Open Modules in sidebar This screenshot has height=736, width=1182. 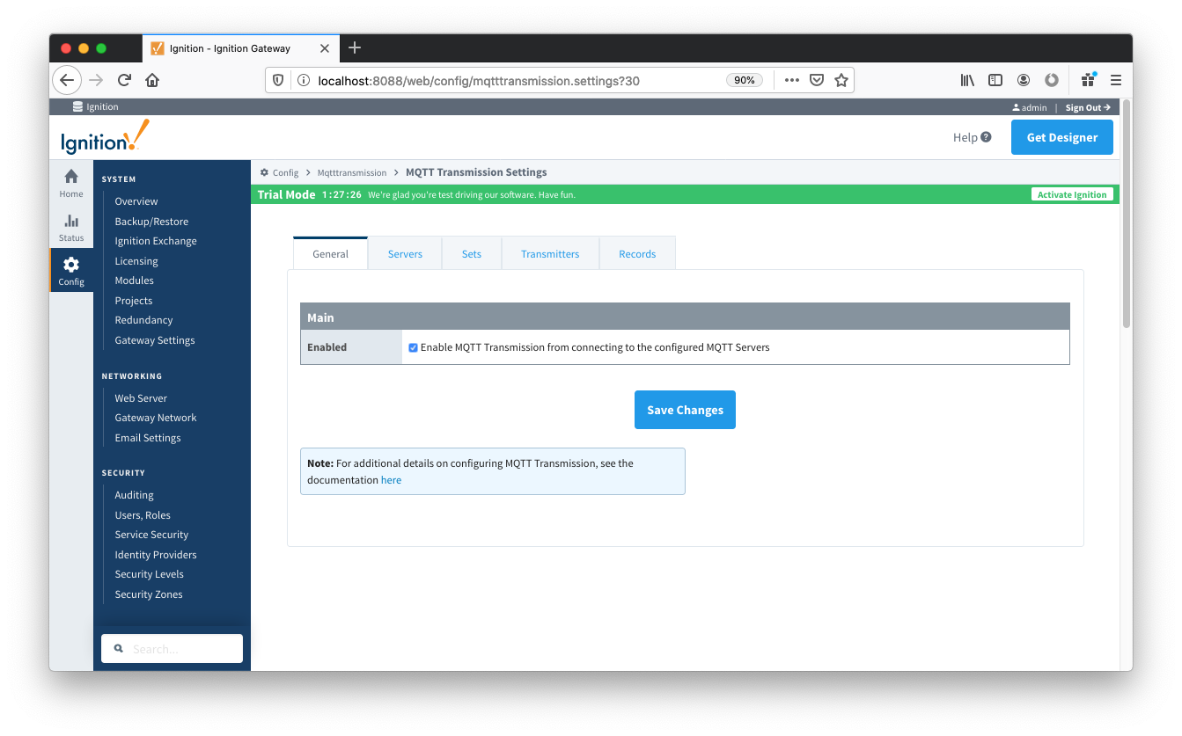tap(134, 281)
